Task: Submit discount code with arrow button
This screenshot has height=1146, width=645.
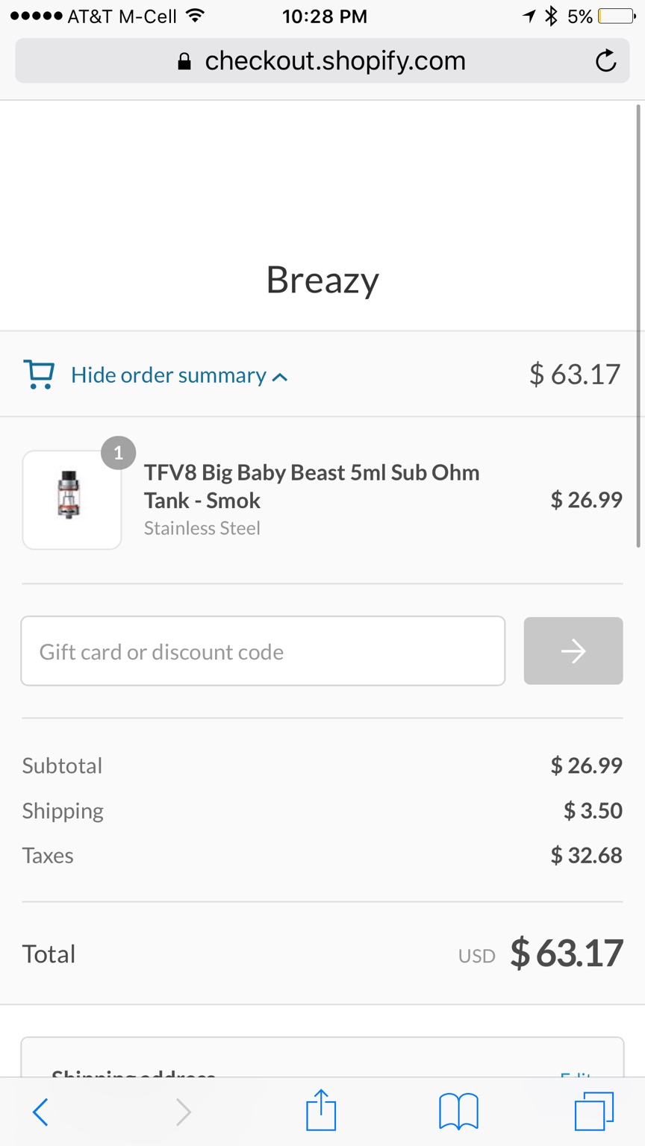Action: (x=573, y=651)
